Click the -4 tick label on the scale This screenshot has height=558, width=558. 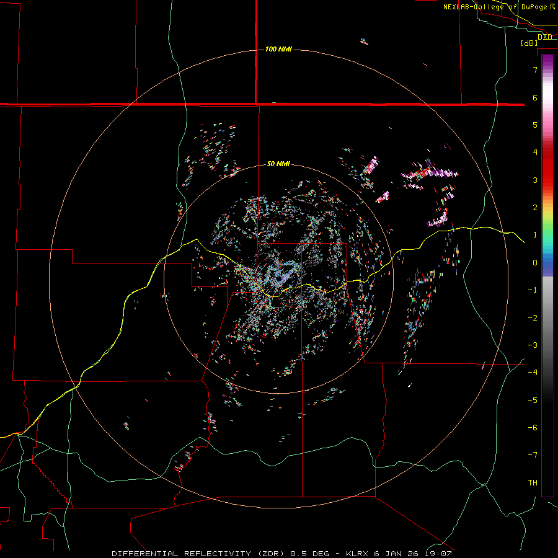pyautogui.click(x=533, y=372)
